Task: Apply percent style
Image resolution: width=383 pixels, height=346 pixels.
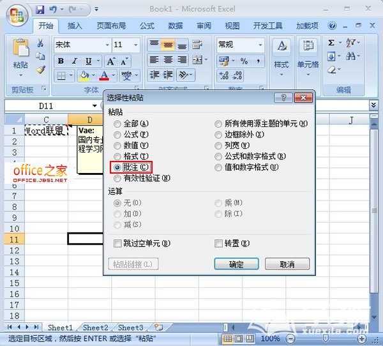Action: (x=244, y=61)
